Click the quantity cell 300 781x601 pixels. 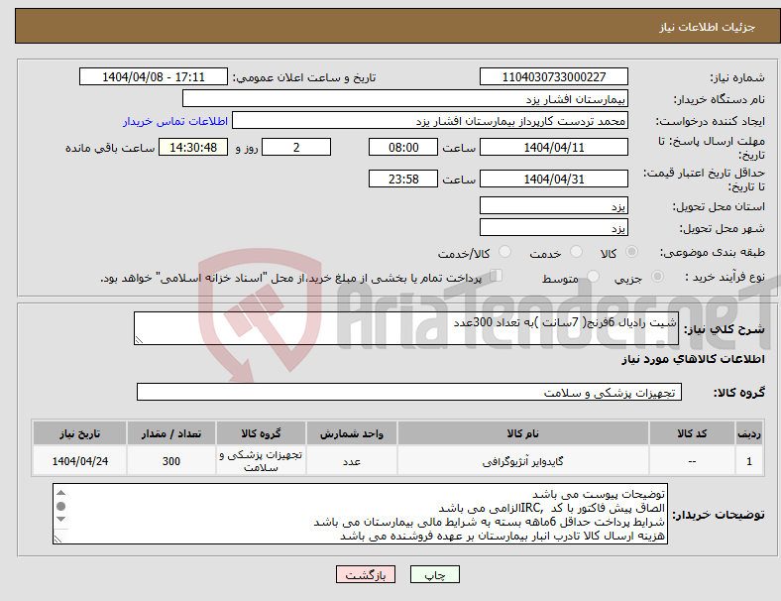[170, 461]
